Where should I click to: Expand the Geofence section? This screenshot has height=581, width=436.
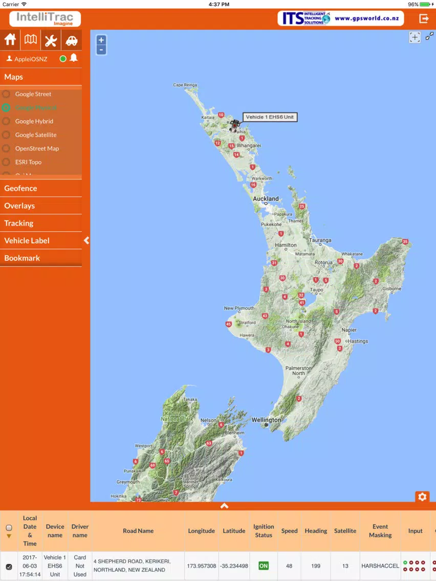click(41, 188)
